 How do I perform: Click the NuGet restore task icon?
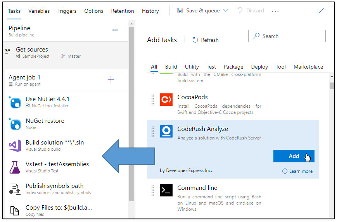tap(15, 124)
